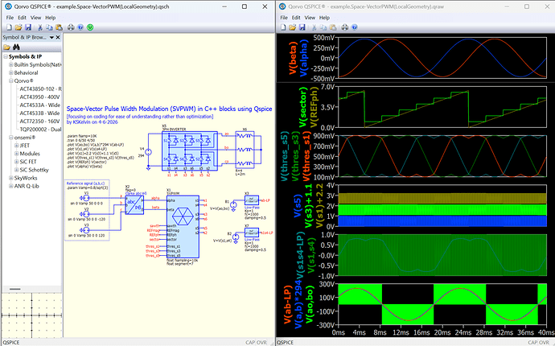The width and height of the screenshot is (555, 346).
Task: Click the V(REFph) trace label
Action: click(314, 108)
